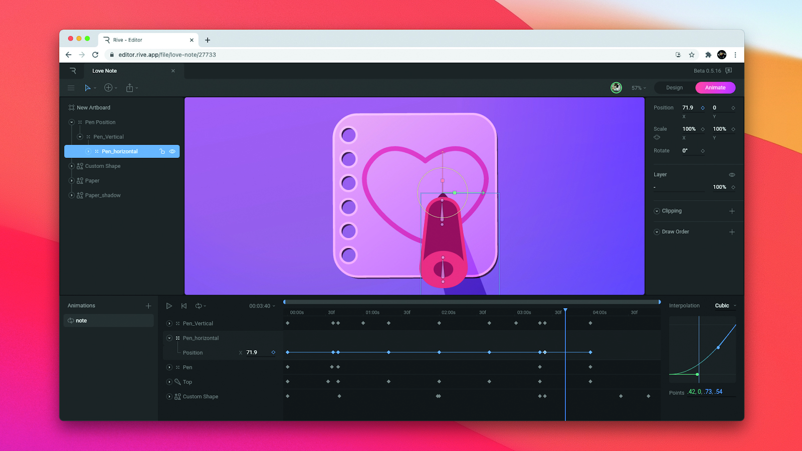Image resolution: width=802 pixels, height=451 pixels.
Task: Select the Love Note file tab
Action: (105, 71)
